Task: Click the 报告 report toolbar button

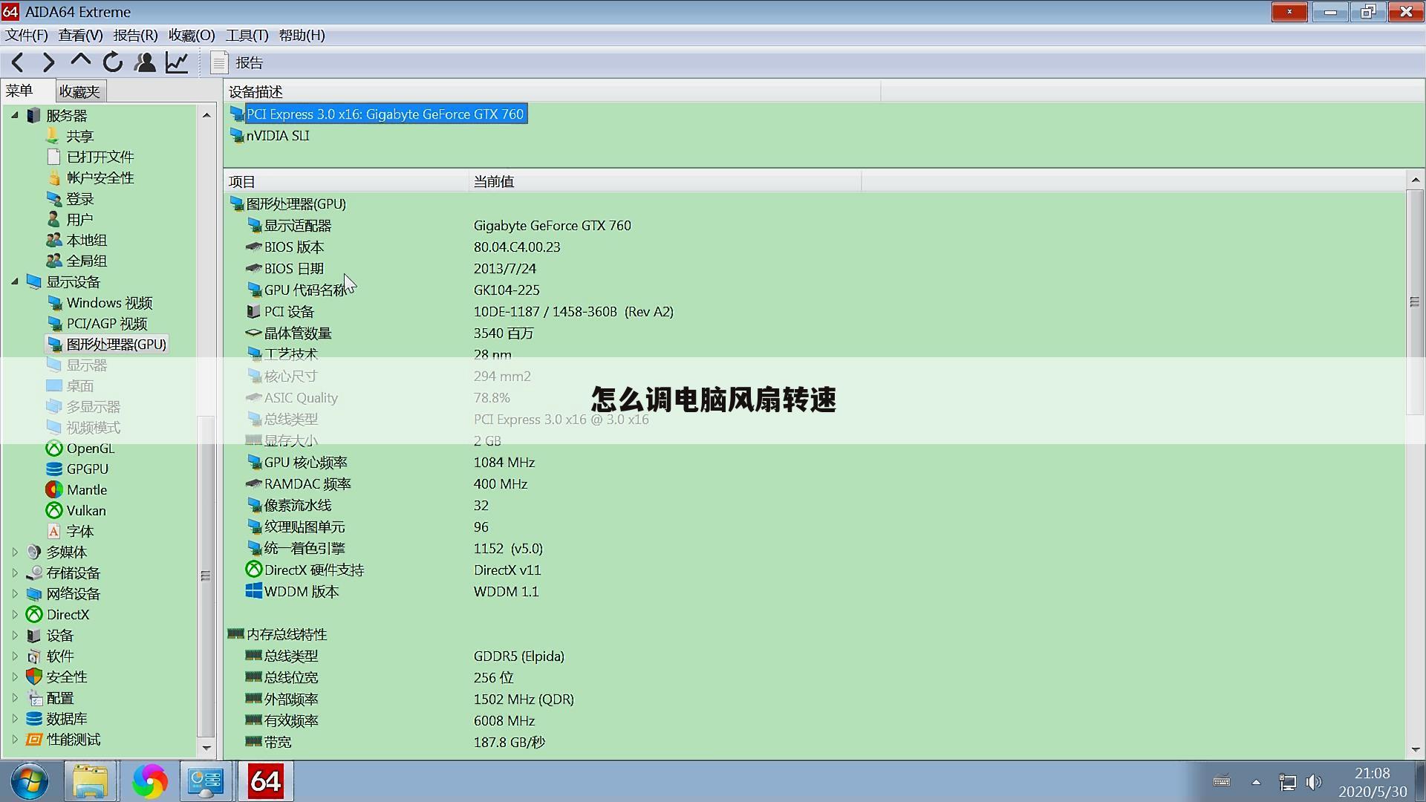Action: 237,63
